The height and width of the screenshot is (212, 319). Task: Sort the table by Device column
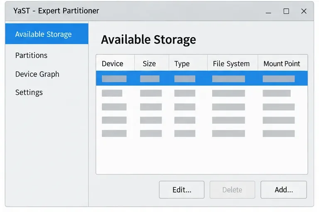(115, 63)
